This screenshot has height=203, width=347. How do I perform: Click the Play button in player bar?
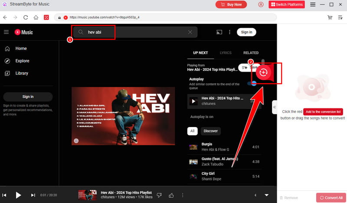(x=18, y=195)
